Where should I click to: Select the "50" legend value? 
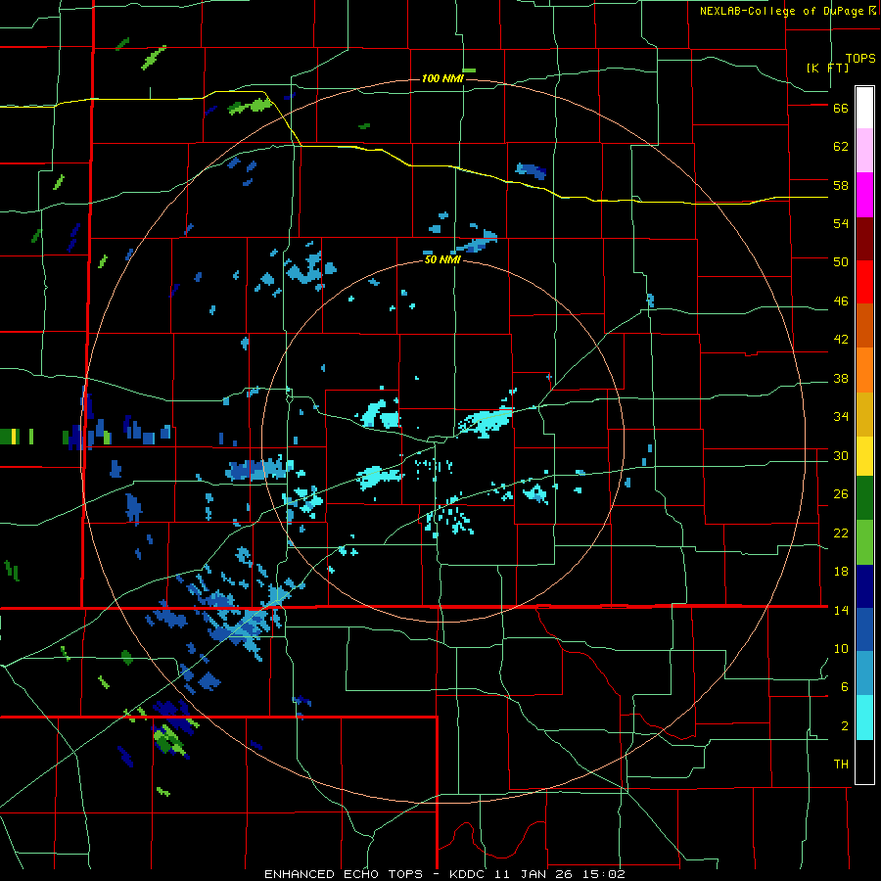tap(841, 262)
